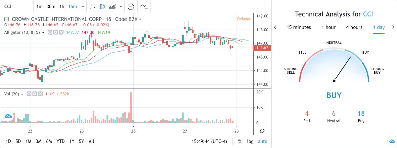Click the current price label 146.67

(x=262, y=48)
